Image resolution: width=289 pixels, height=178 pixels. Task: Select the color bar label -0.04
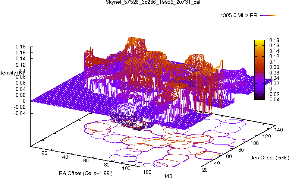pos(273,99)
